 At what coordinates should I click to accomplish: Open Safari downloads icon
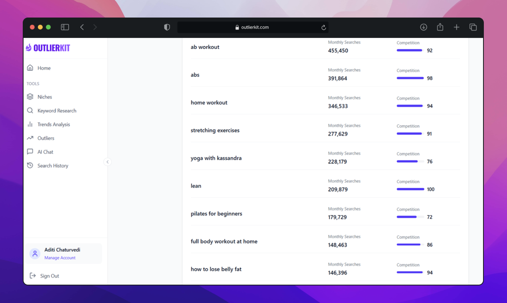coord(424,27)
